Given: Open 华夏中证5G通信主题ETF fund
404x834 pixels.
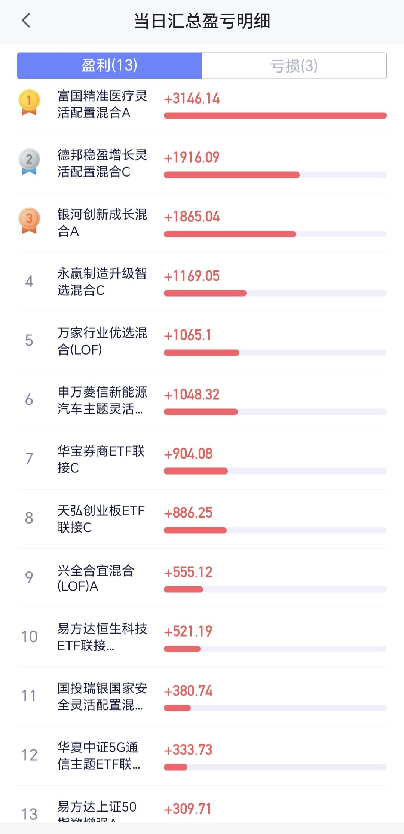Looking at the screenshot, I should (x=99, y=755).
